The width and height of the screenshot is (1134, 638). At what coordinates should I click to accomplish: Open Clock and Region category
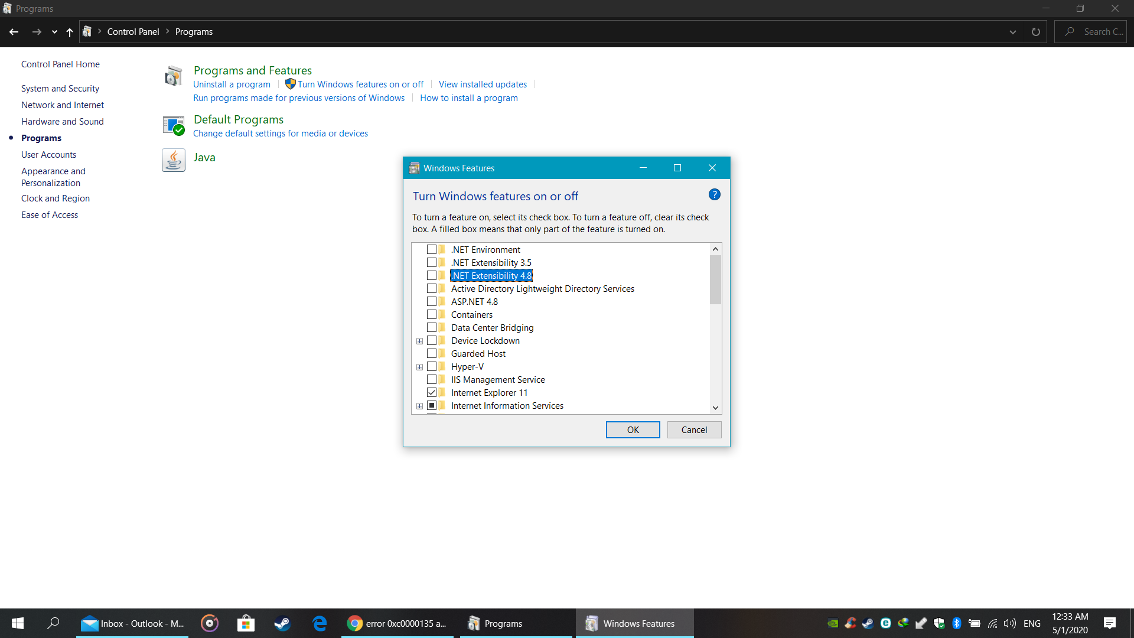(x=56, y=198)
